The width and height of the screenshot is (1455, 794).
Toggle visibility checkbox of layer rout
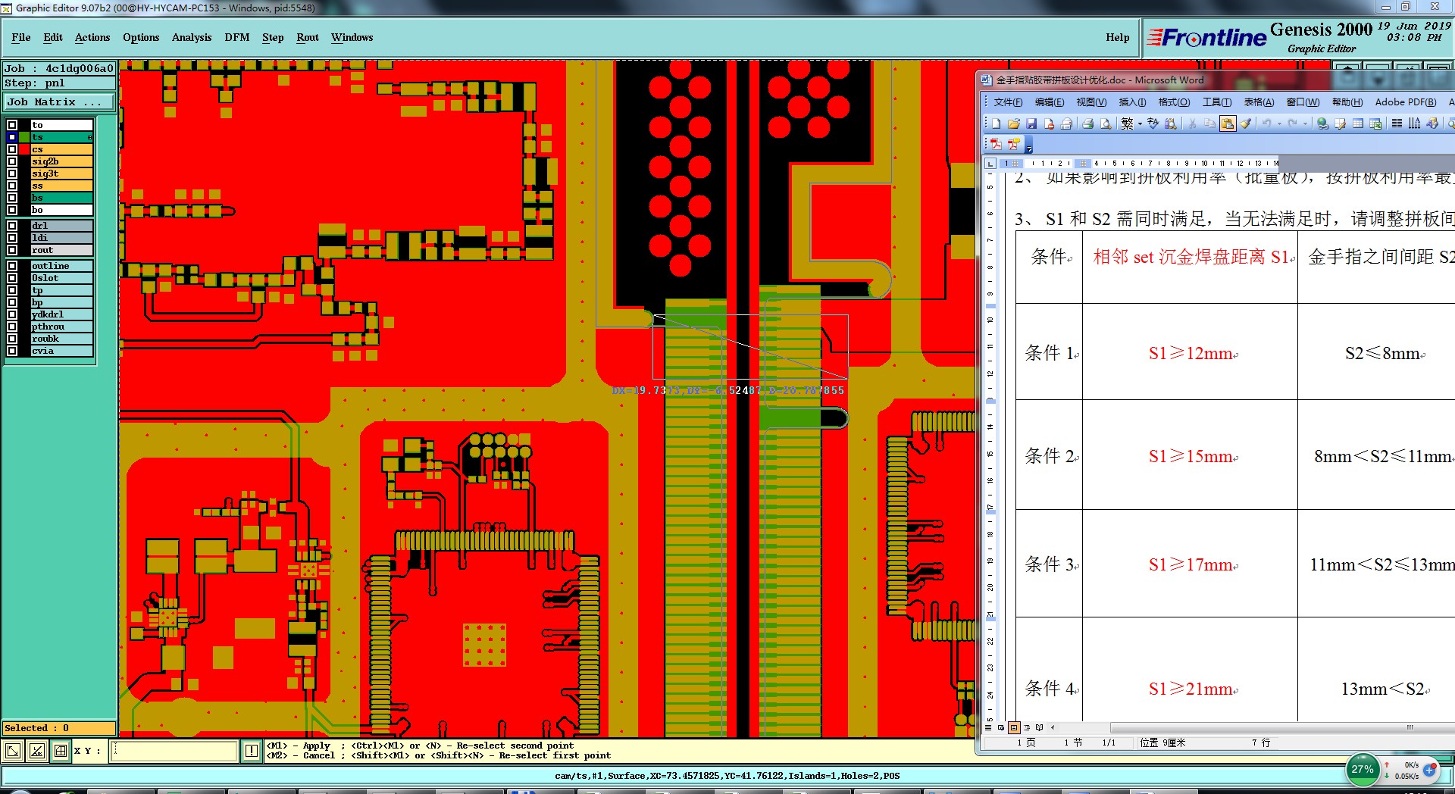coord(12,250)
